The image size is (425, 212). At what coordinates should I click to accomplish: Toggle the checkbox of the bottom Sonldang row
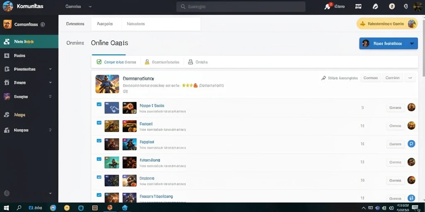(99, 195)
